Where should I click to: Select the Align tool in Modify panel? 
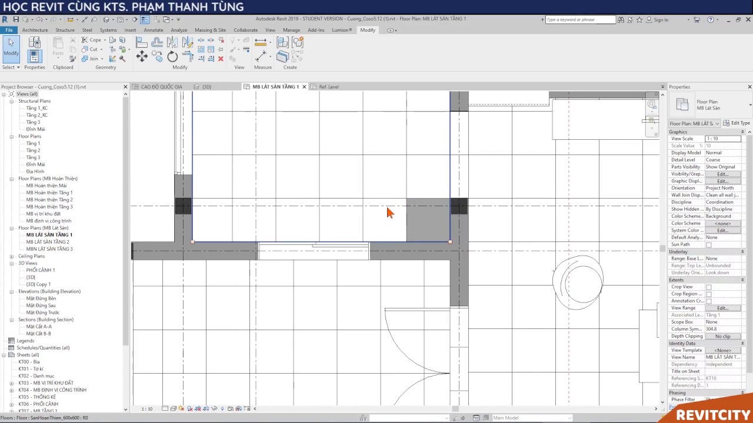[x=142, y=42]
